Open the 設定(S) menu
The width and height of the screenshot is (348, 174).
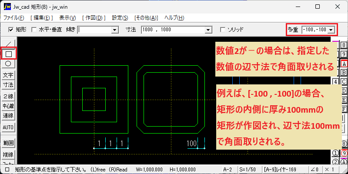pyautogui.click(x=120, y=18)
